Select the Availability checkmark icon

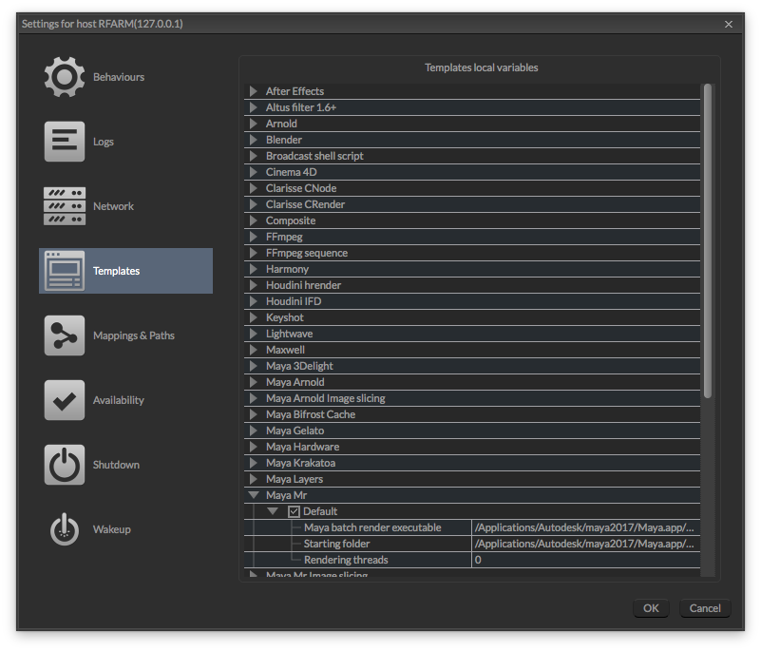pos(64,399)
